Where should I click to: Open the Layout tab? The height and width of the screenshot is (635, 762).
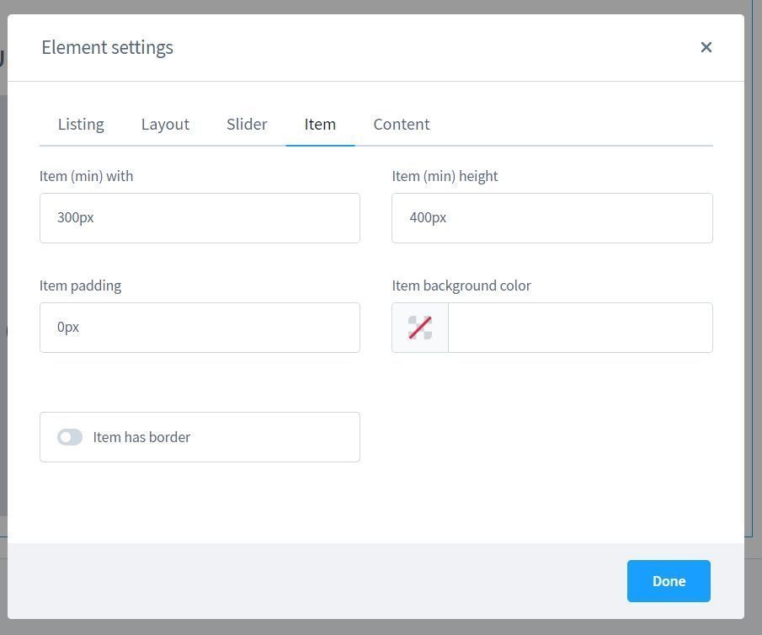(x=165, y=125)
